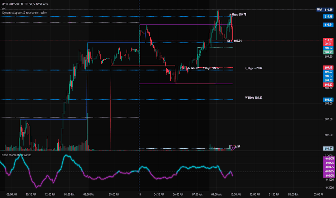
Task: Click the red 609.15 price scale tag
Action: pos(328,68)
